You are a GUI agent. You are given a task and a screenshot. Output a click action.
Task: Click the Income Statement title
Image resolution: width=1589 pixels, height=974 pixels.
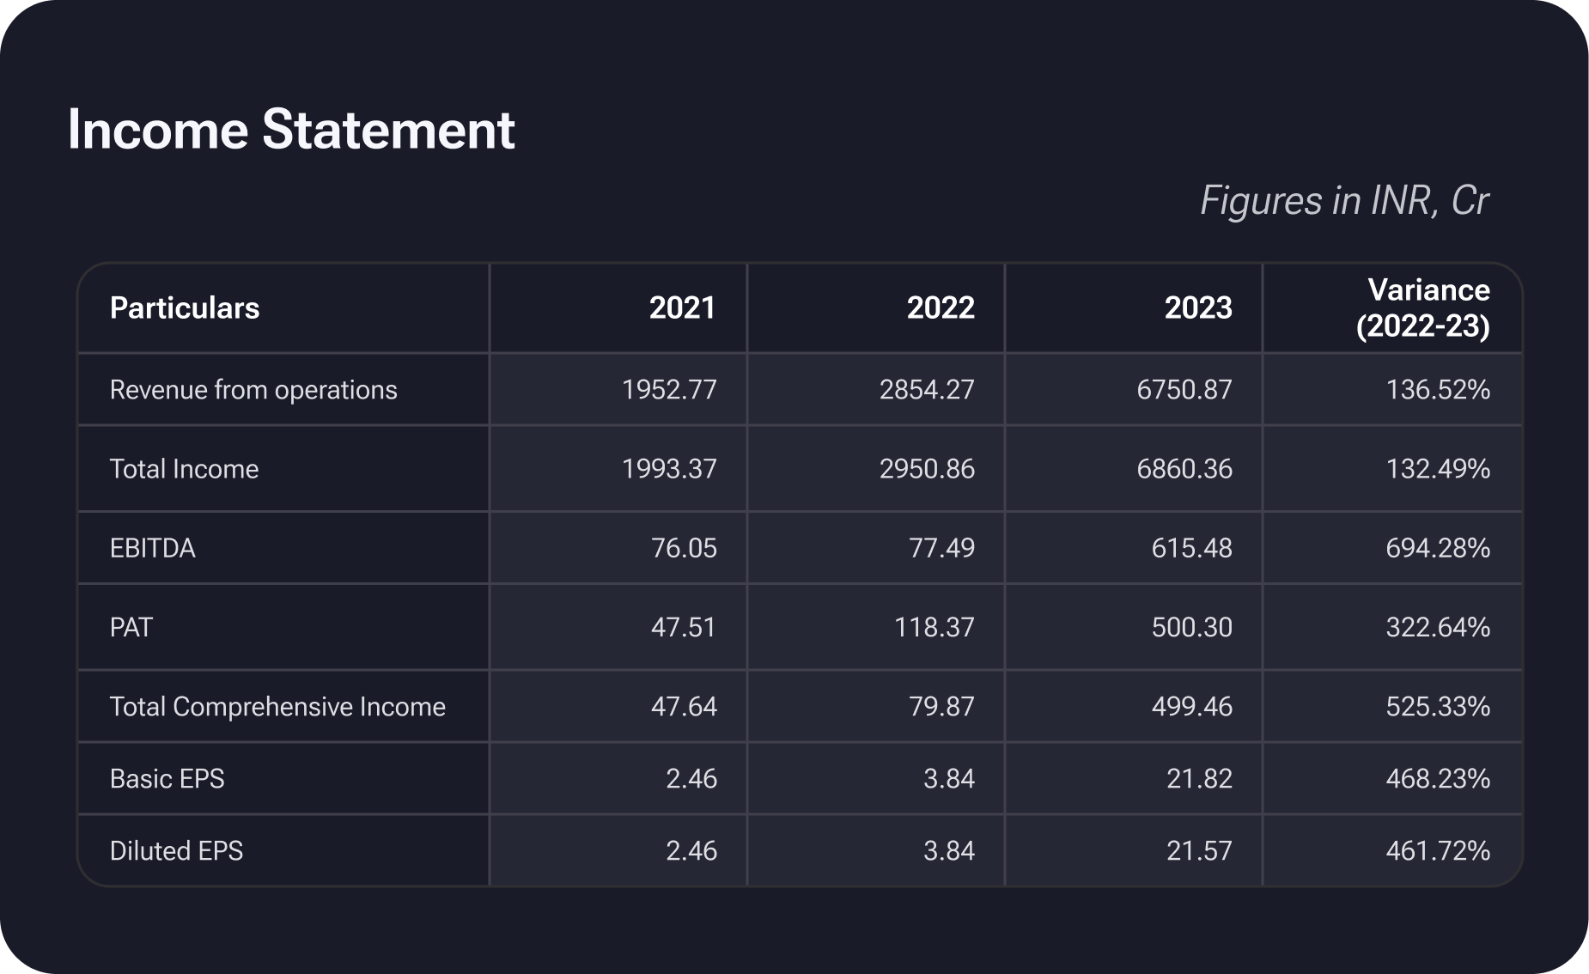click(x=290, y=131)
